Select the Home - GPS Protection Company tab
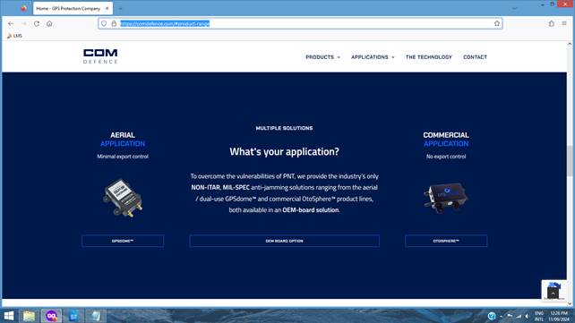The width and height of the screenshot is (575, 323). [68, 8]
